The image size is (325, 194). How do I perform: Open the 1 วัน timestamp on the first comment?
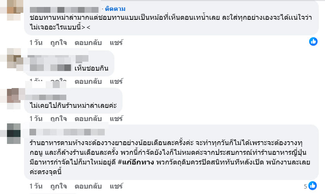(36, 42)
